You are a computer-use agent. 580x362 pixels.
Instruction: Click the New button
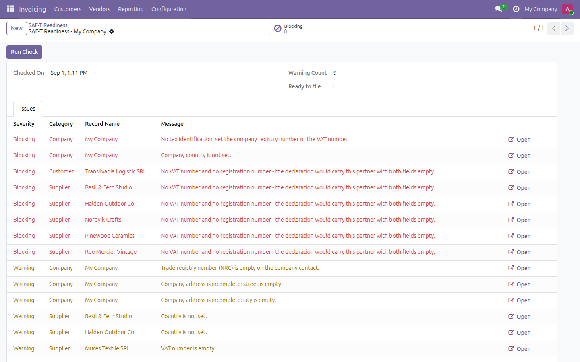click(17, 28)
